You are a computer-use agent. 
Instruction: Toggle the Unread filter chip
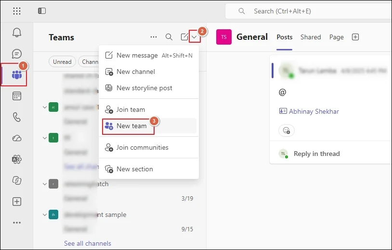[62, 61]
